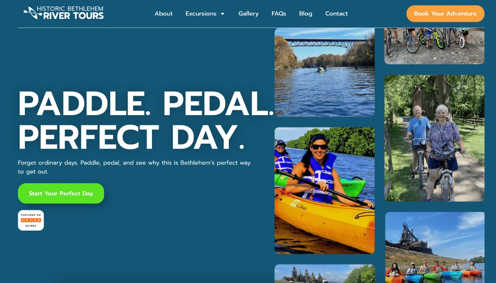Expand the Excursions dropdown menu
This screenshot has height=283, width=496.
(201, 13)
